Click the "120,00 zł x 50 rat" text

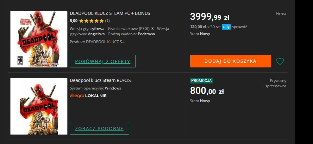pos(205,27)
